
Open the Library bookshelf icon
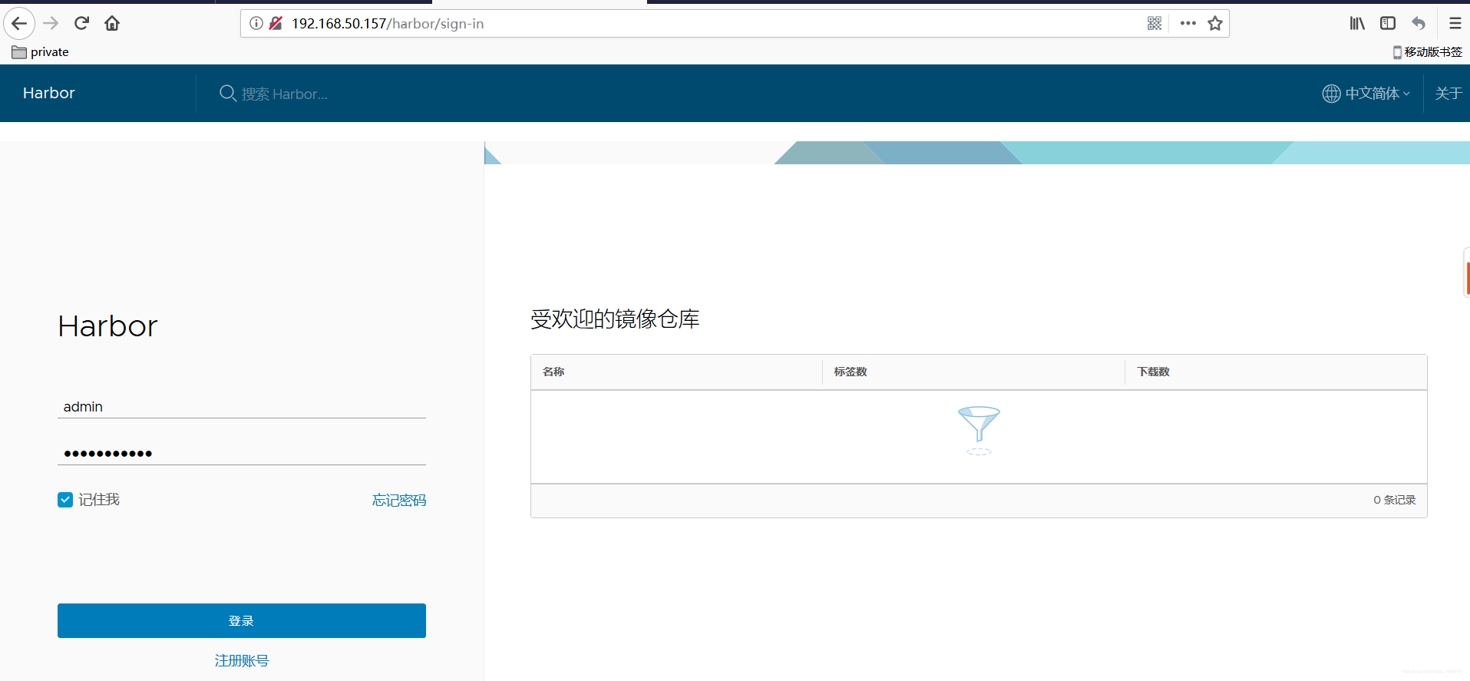(1357, 23)
